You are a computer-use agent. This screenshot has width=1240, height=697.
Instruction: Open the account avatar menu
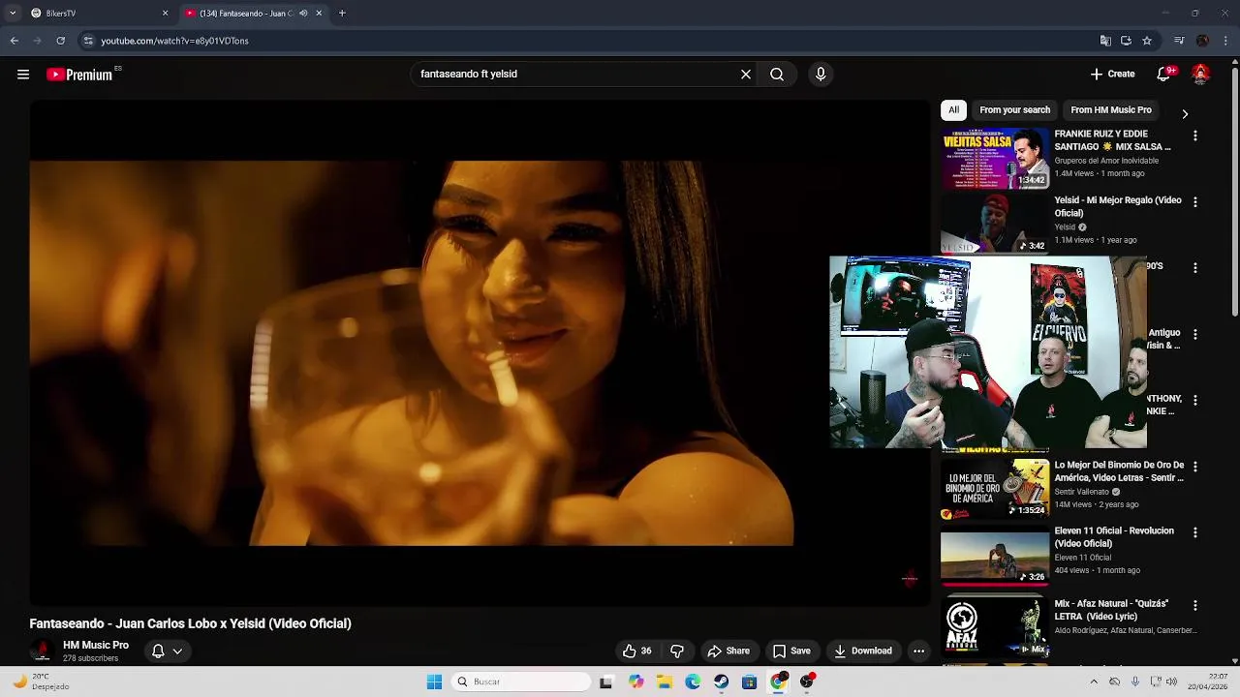point(1200,74)
